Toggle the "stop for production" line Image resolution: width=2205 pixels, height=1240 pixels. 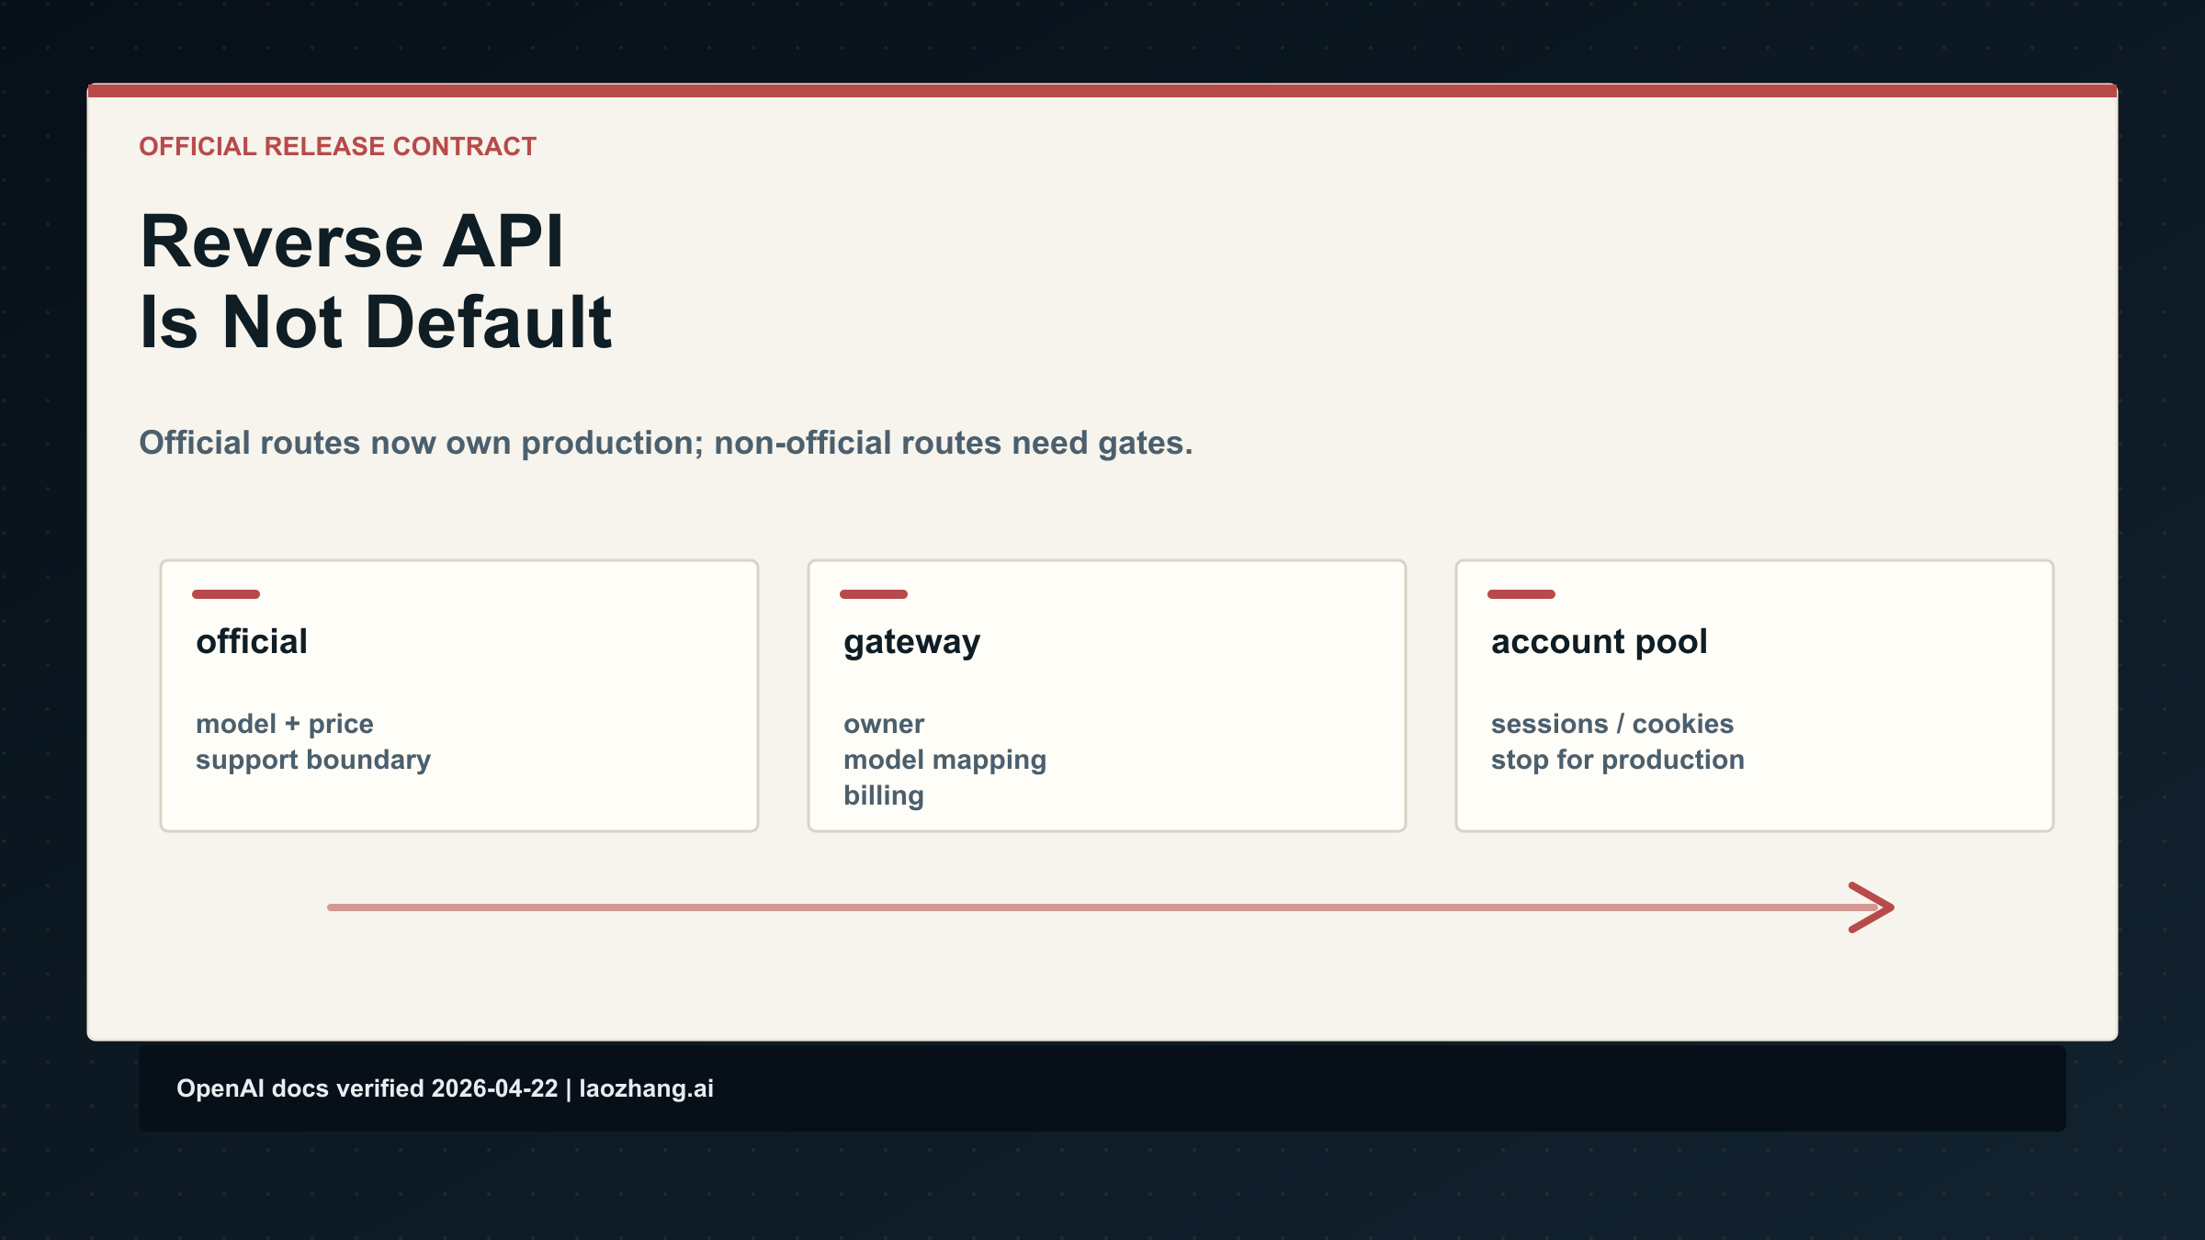1618,760
